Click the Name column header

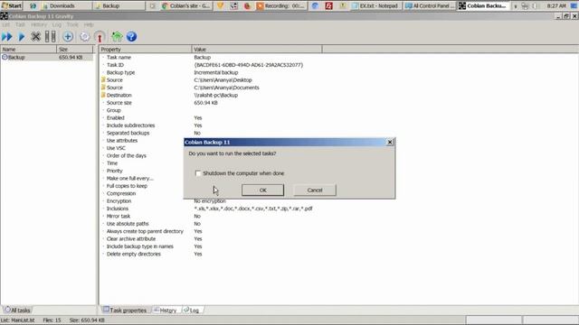28,49
